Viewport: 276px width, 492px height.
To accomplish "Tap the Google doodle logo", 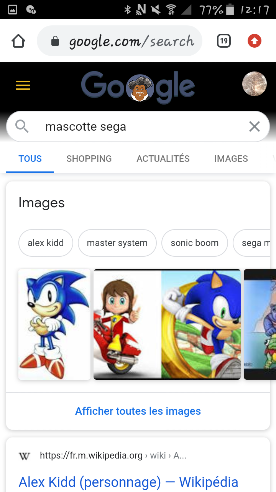I will coord(138,87).
